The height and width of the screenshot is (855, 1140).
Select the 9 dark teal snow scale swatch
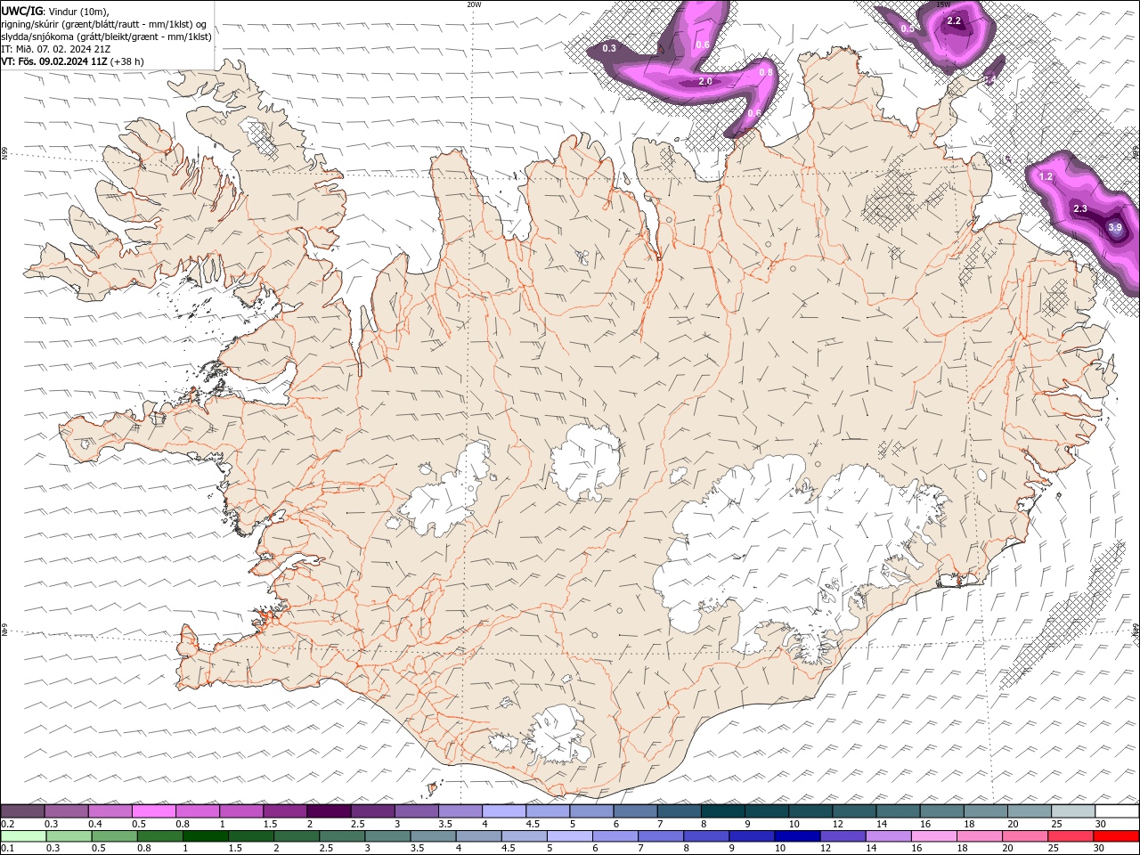point(767,810)
